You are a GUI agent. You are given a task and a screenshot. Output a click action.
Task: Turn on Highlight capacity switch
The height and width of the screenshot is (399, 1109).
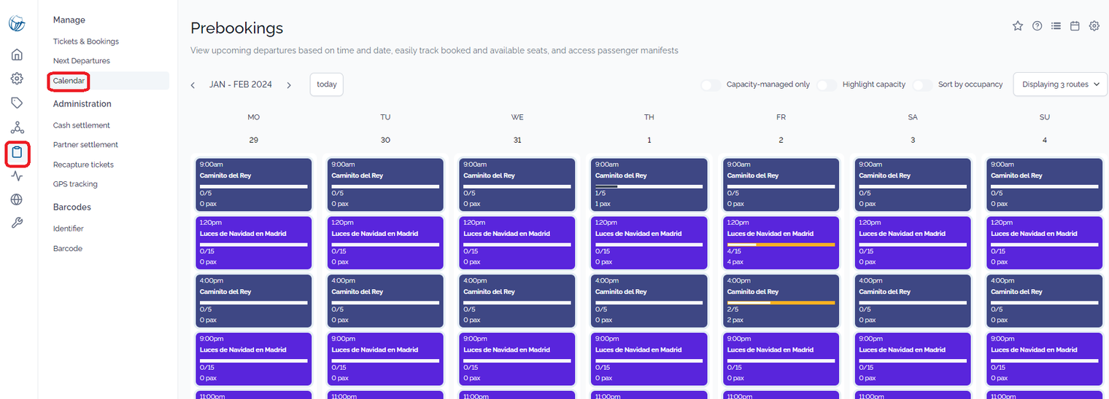[x=827, y=84]
